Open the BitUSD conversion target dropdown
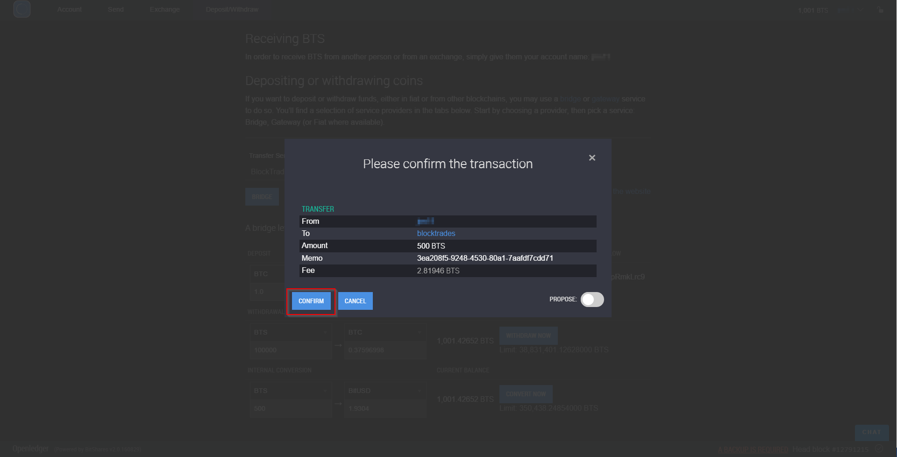The height and width of the screenshot is (457, 897). (385, 391)
